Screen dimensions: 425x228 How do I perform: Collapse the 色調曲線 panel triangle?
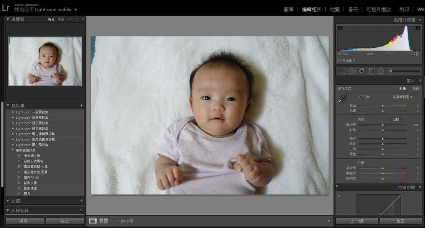point(420,187)
